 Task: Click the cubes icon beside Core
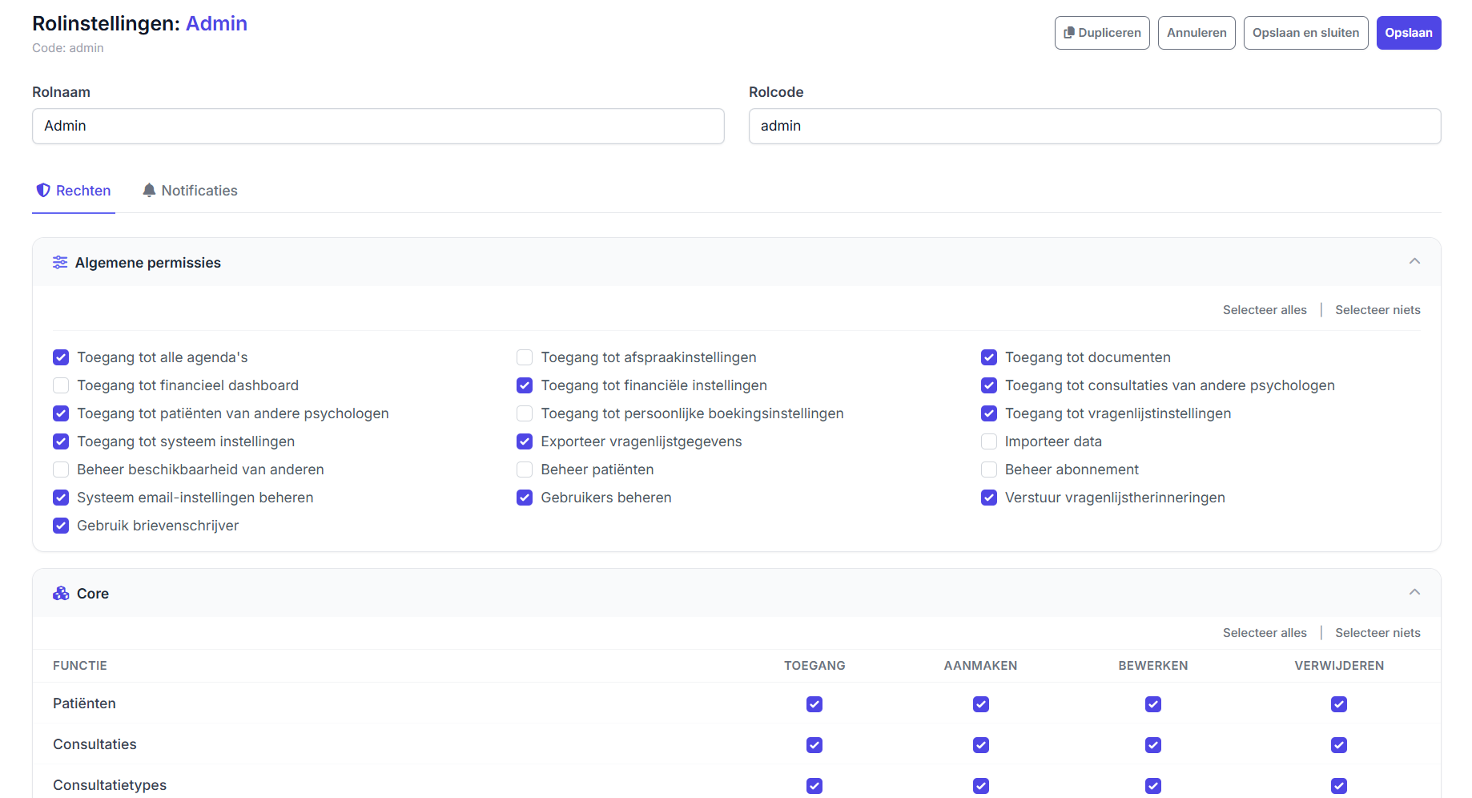point(61,594)
